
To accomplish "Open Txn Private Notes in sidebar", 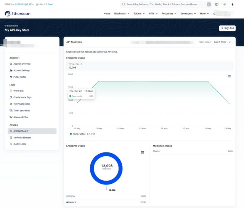I will coord(32,104).
